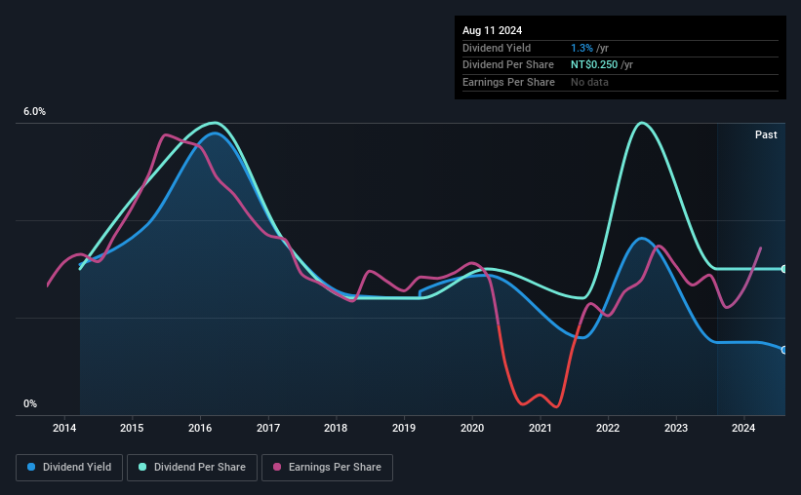The height and width of the screenshot is (495, 801).
Task: Click the tooltip Earnings Per Share row label
Action: coord(508,82)
